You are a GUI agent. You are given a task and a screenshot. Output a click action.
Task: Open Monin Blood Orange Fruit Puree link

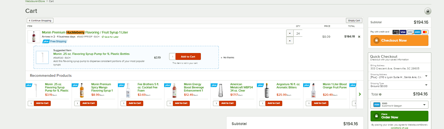pos(335,86)
